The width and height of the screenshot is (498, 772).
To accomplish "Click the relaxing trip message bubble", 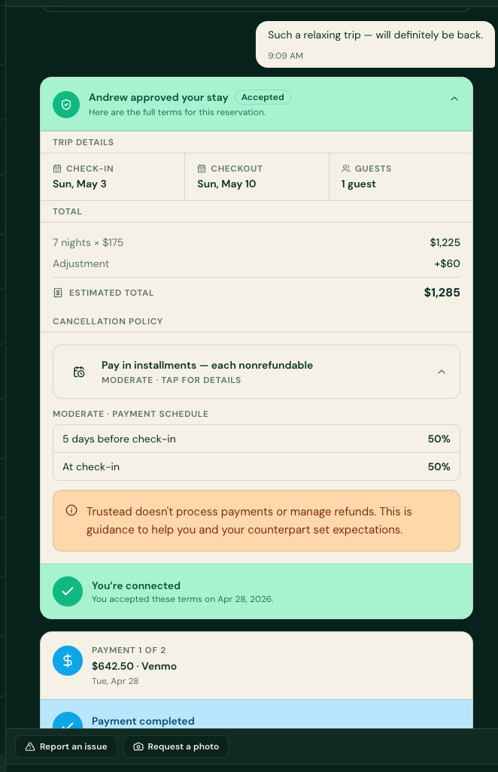I will click(375, 44).
